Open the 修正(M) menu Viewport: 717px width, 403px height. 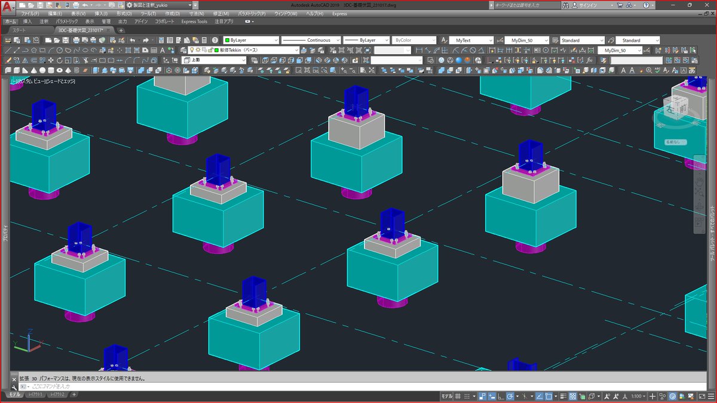[221, 13]
